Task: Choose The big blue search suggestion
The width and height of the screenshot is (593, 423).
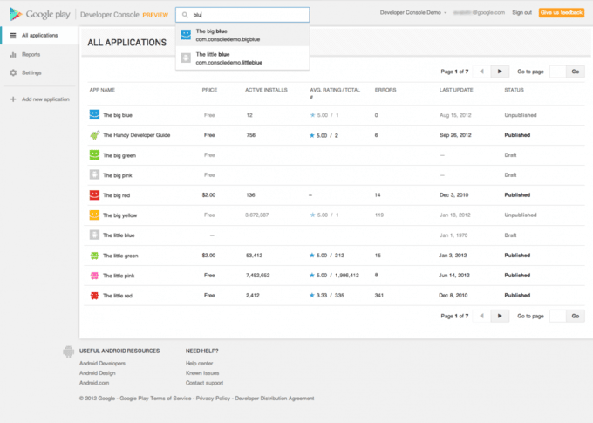Action: (x=242, y=35)
